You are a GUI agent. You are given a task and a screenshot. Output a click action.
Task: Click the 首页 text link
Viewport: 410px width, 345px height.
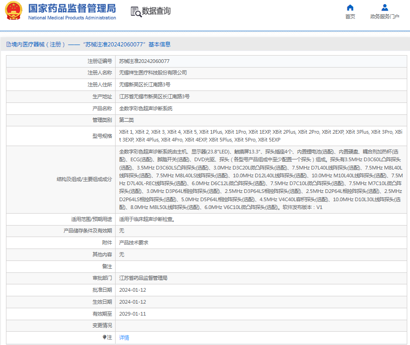(x=350, y=17)
